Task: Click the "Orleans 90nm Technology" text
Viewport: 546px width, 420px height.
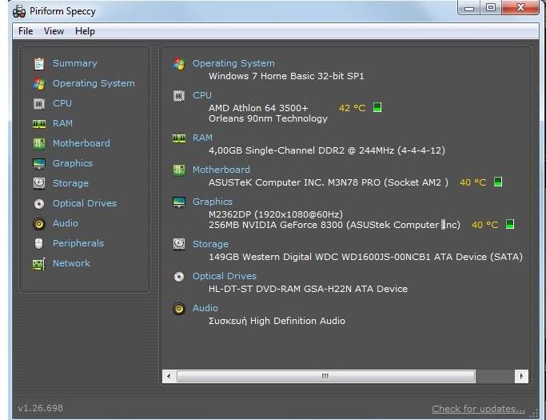Action: coord(268,118)
